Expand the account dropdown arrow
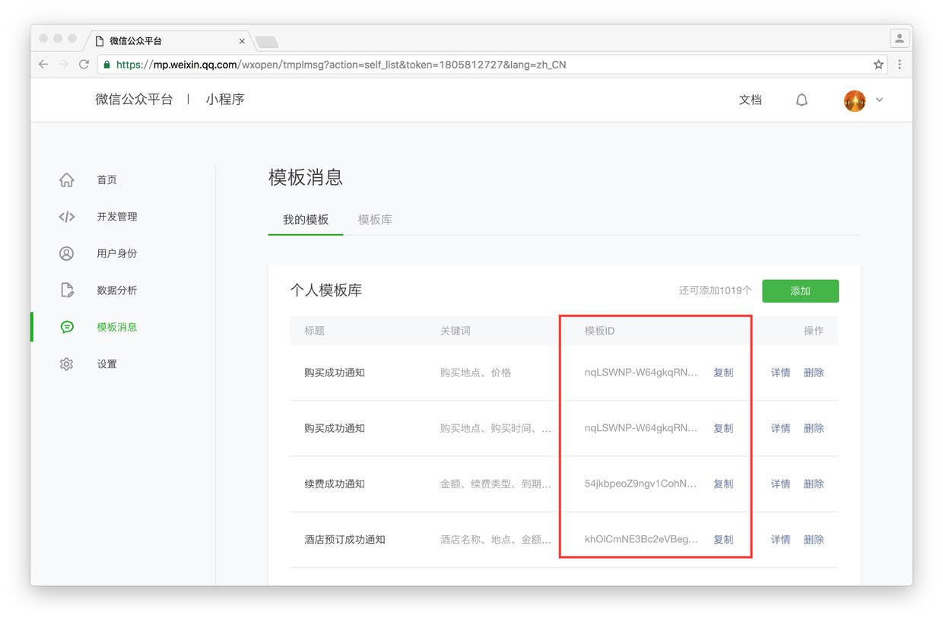The image size is (943, 622). click(x=880, y=100)
